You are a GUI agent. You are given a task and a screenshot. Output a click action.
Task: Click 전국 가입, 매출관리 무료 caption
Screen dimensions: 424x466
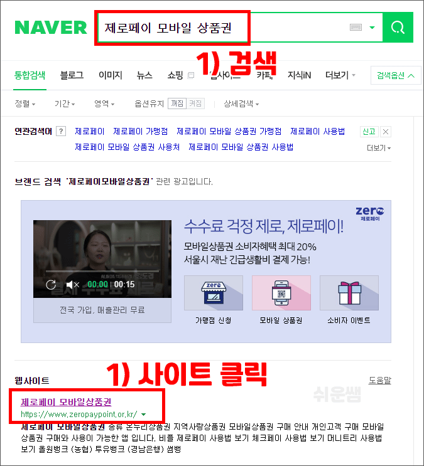click(x=102, y=310)
